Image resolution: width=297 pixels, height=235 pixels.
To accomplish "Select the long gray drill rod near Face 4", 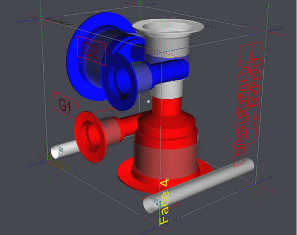I will click(198, 185).
